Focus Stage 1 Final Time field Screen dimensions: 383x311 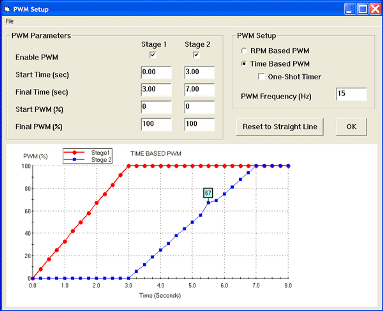[x=156, y=90]
